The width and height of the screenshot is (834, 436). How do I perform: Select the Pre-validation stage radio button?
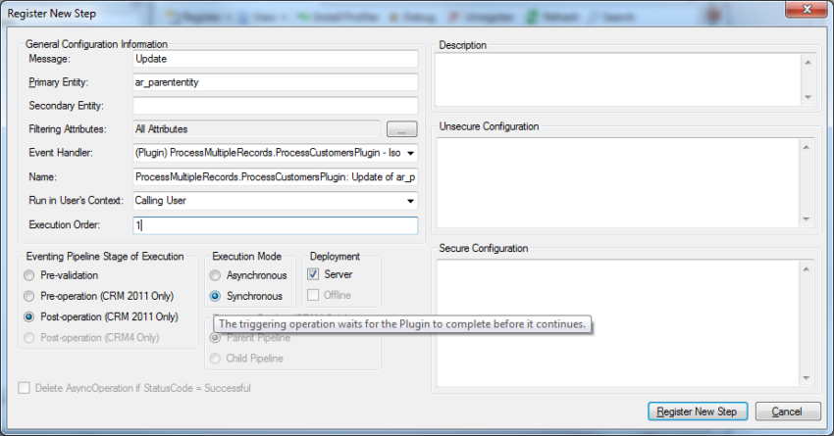(x=29, y=275)
